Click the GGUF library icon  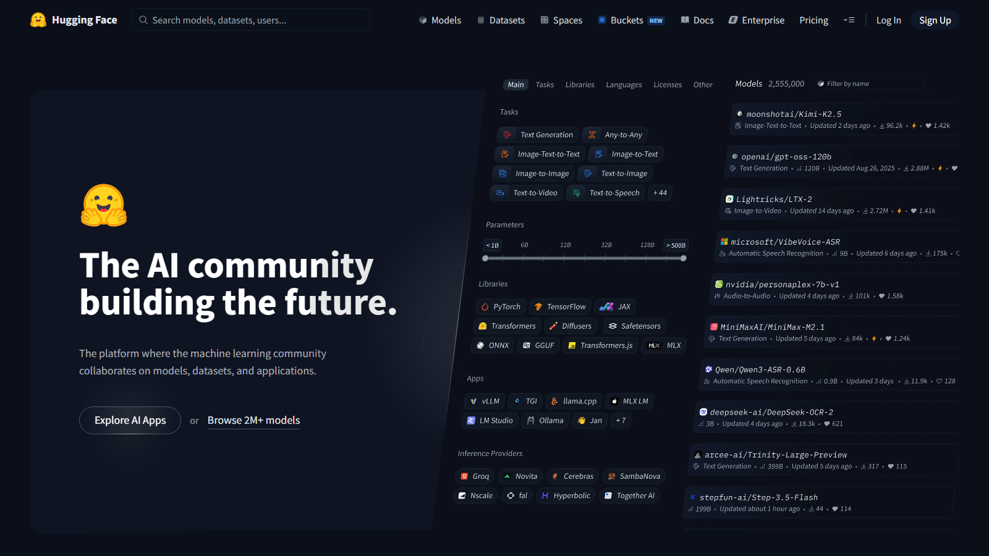(x=527, y=345)
